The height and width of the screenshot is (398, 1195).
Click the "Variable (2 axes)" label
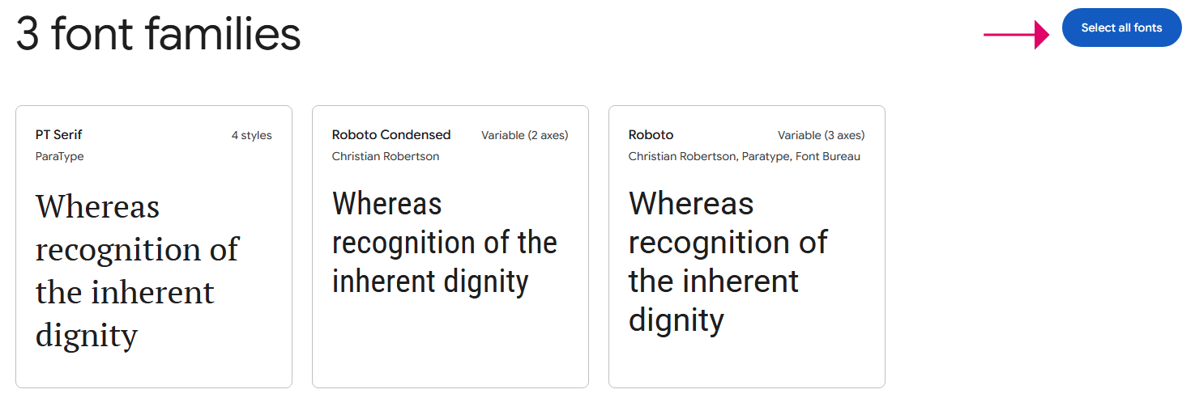tap(524, 135)
